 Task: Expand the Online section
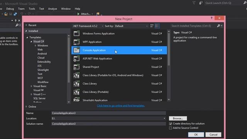pos(26,107)
